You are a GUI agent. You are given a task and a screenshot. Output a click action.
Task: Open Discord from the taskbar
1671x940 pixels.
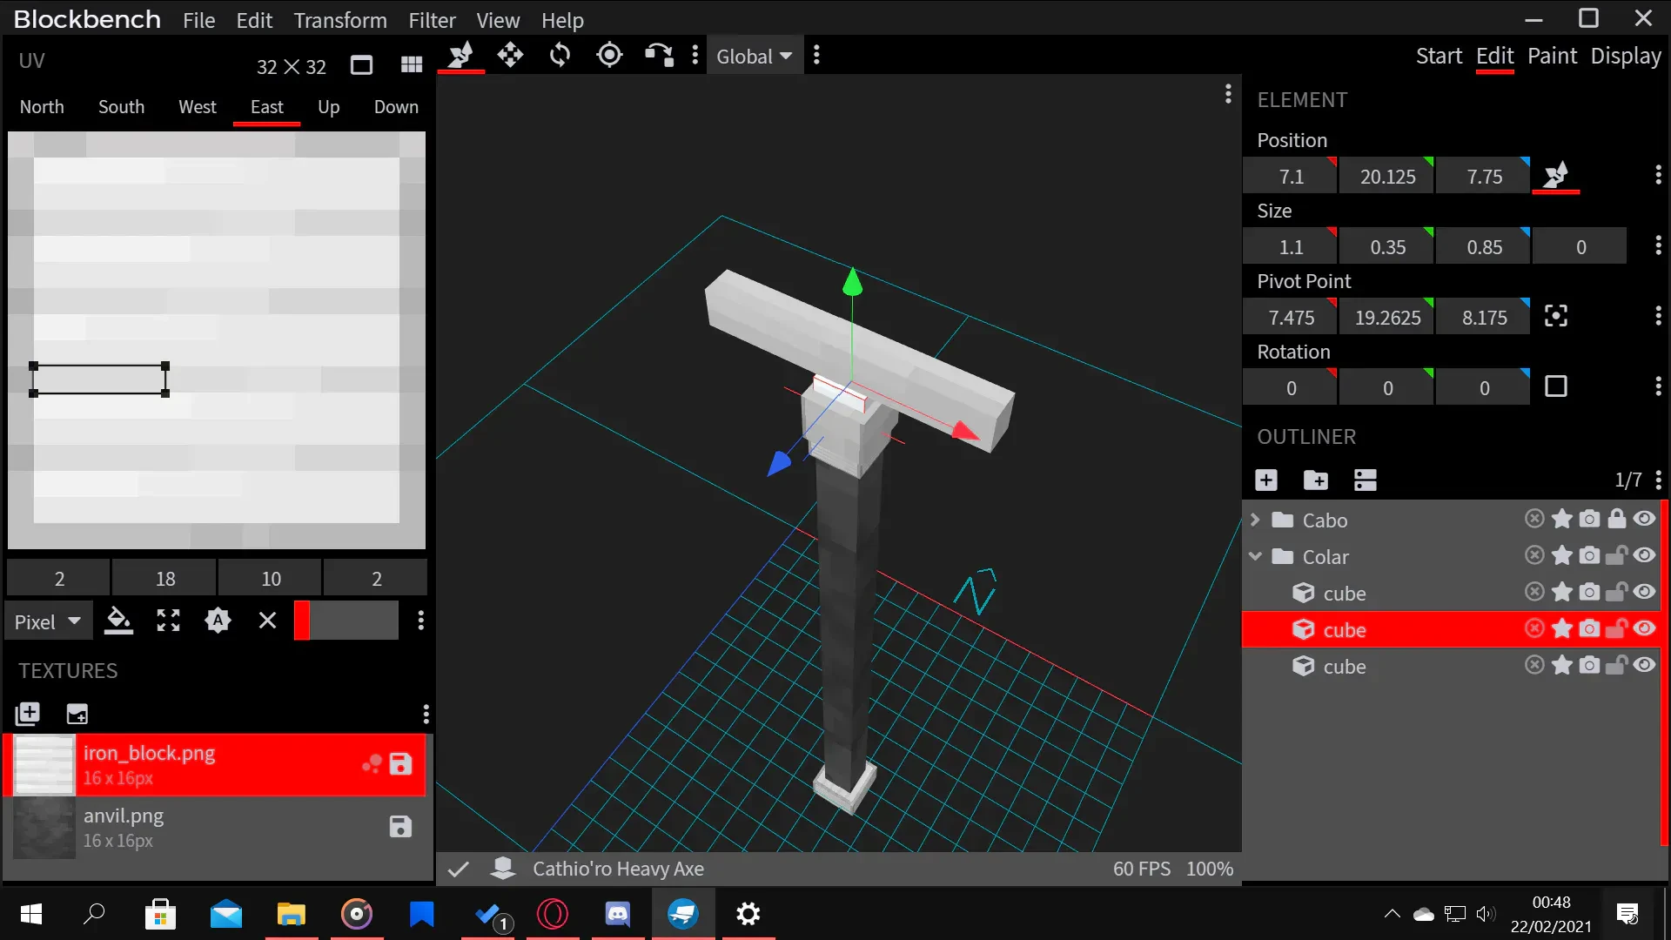[x=617, y=914]
